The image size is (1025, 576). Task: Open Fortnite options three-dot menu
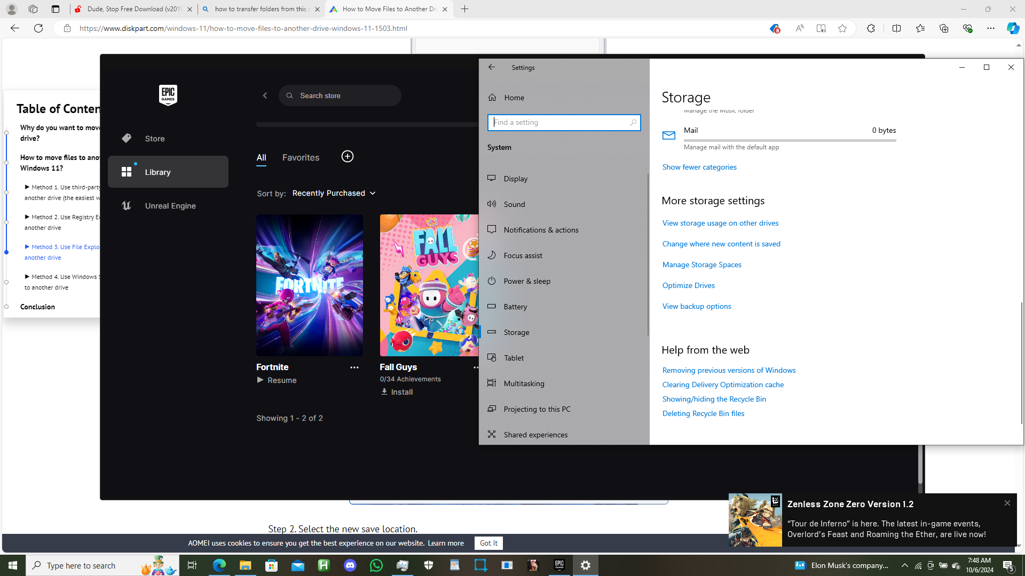[x=354, y=367]
